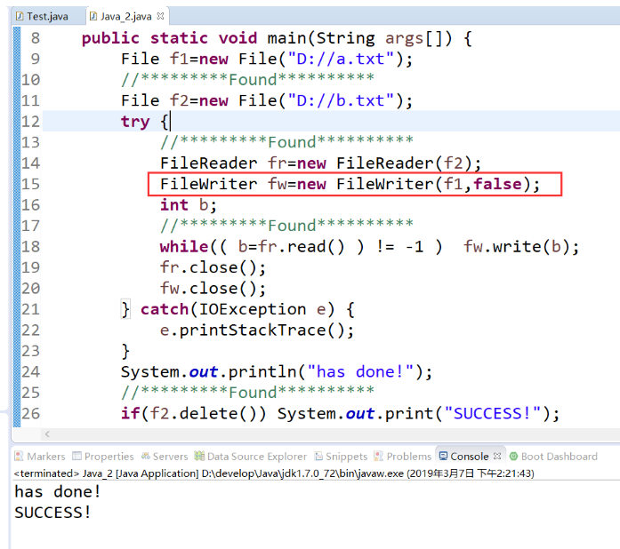This screenshot has width=620, height=549.
Task: Click the Problems view icon
Action: (380, 456)
